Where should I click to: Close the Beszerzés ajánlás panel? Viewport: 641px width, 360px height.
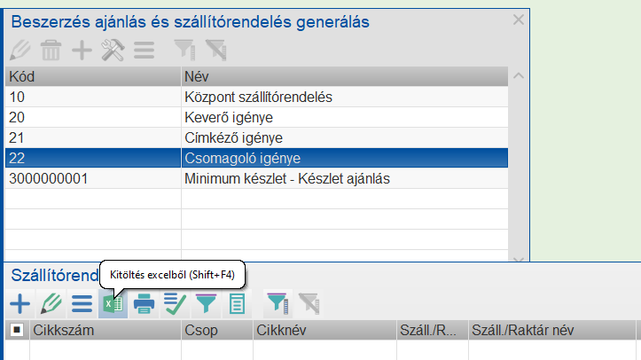click(519, 19)
